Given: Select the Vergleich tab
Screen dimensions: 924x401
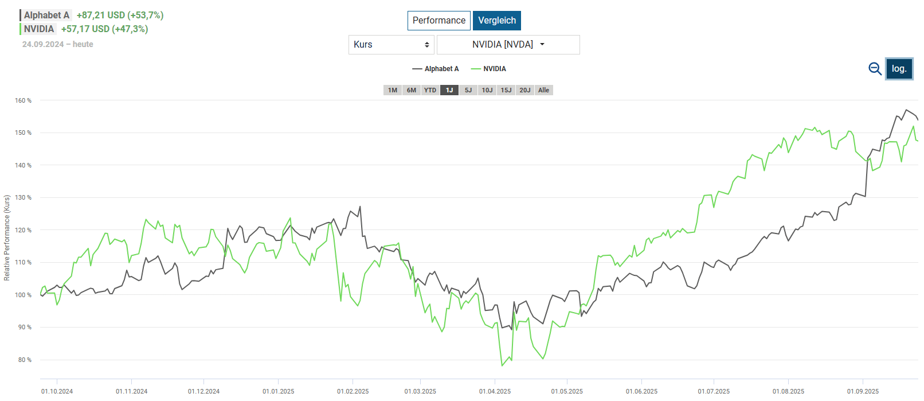Looking at the screenshot, I should [x=497, y=21].
